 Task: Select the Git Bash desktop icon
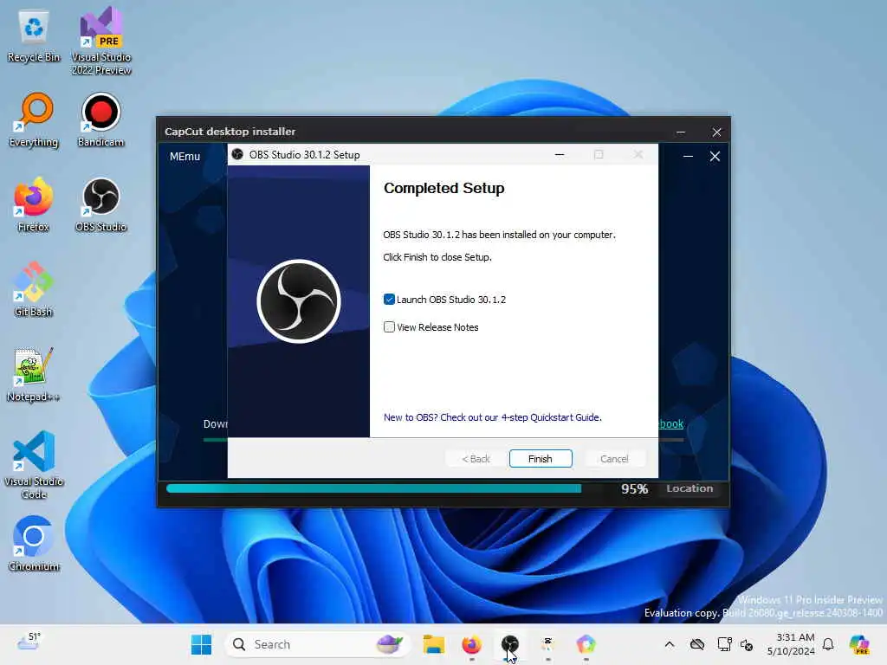click(x=34, y=290)
